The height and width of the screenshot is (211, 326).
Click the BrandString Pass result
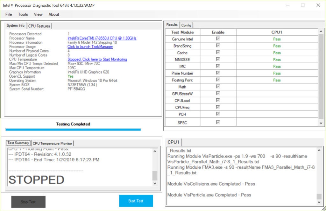point(277,46)
